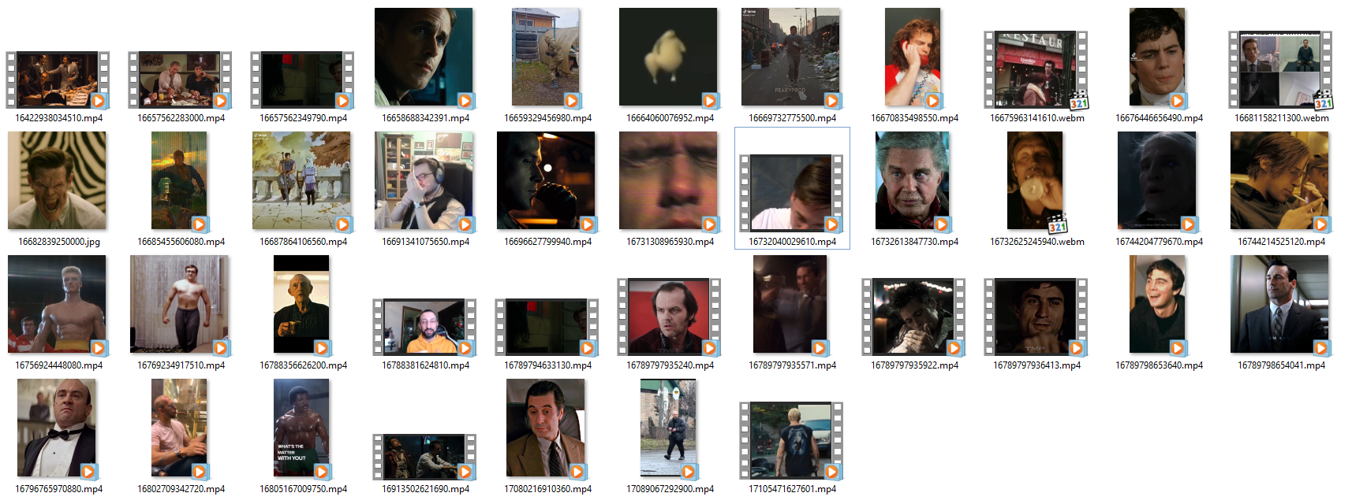Select the 16691341075650.mp4 thumbnail
Viewport: 1352px width, 504px height.
tap(424, 180)
